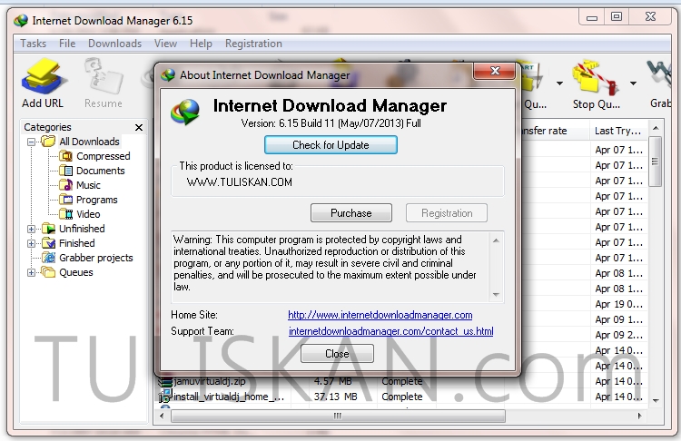
Task: Select Grabber projects tree item
Action: [96, 258]
